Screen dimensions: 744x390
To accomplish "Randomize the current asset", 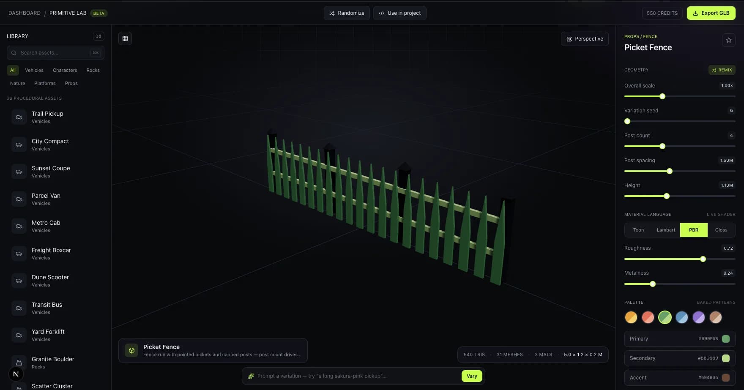I will pos(347,13).
